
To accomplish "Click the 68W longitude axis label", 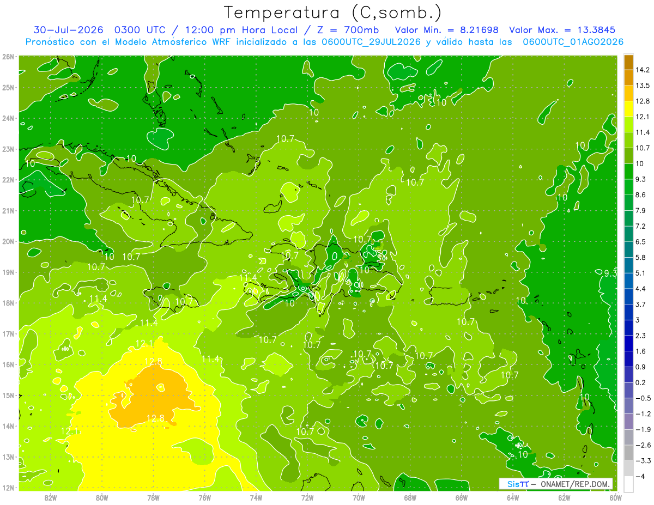I will (x=410, y=497).
